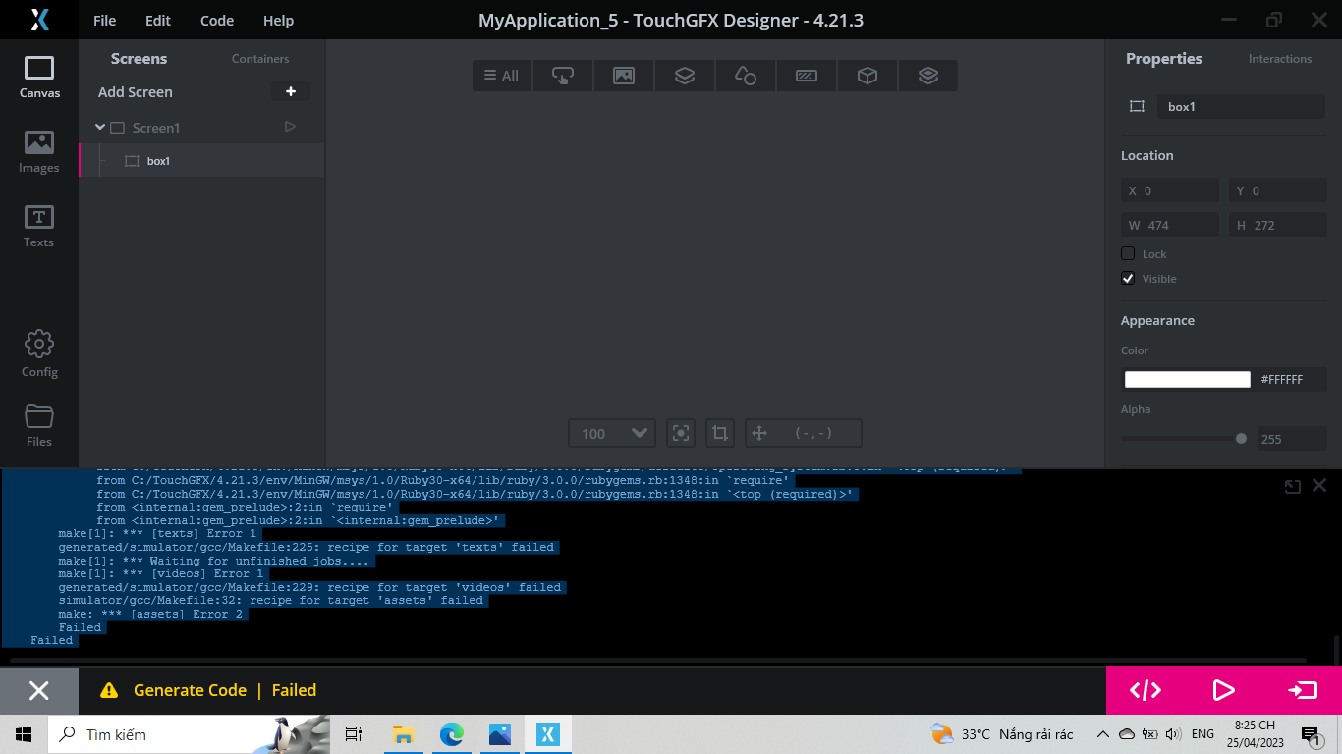
Task: Run Target using the flash icon
Action: click(1303, 690)
